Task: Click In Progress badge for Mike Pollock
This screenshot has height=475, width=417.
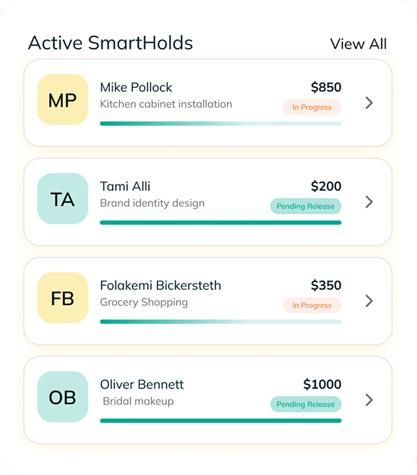Action: pos(312,107)
